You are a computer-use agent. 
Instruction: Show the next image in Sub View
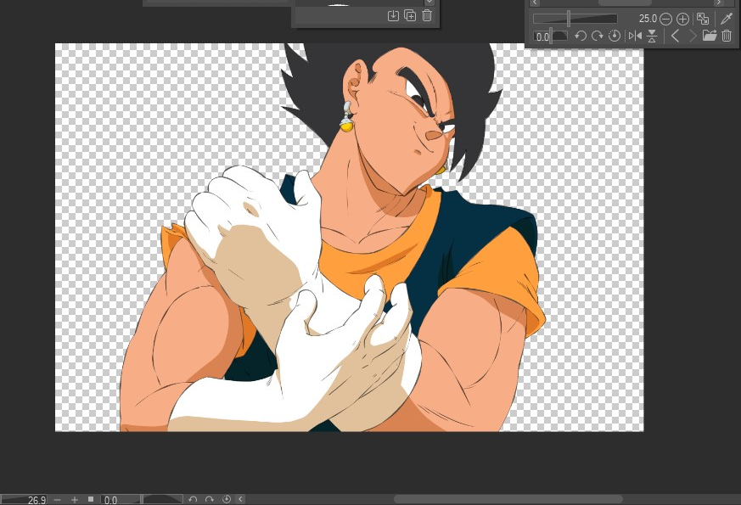coord(693,36)
